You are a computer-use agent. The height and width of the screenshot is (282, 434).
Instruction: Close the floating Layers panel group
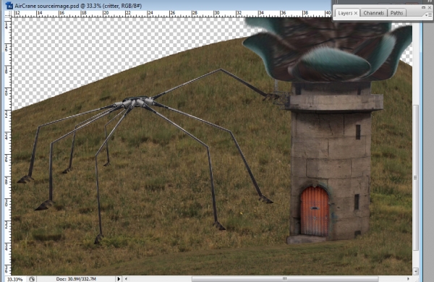coord(430,7)
